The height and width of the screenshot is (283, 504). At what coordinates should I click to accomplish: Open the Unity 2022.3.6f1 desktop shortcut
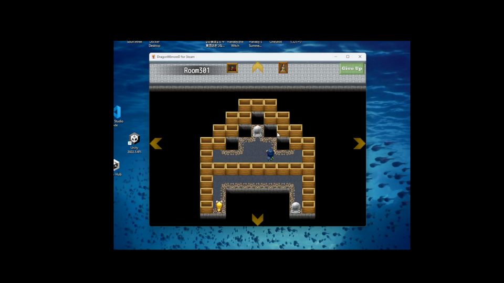click(134, 143)
